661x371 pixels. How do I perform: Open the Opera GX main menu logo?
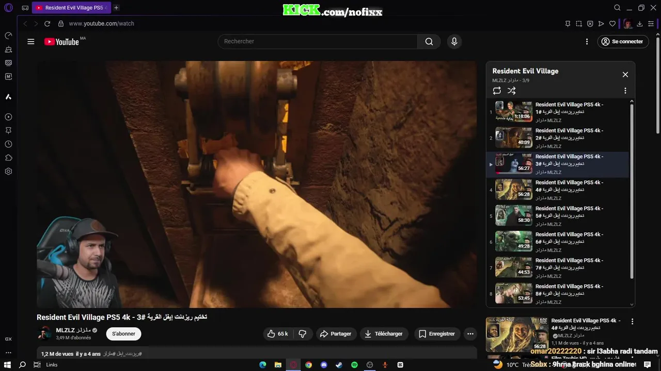[8, 8]
